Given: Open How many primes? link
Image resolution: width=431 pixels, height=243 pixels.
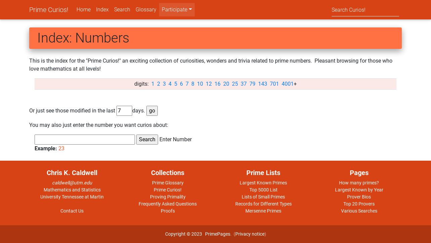Looking at the screenshot, I should [x=359, y=183].
